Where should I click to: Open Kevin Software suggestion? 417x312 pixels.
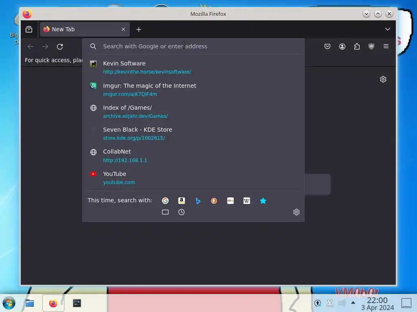193,67
